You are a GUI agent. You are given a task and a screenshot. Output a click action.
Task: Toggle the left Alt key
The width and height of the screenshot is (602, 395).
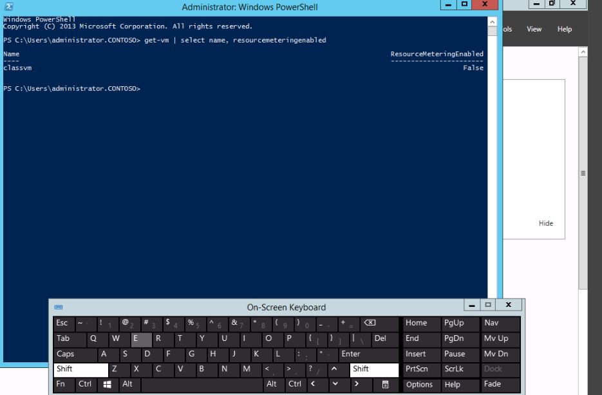129,384
